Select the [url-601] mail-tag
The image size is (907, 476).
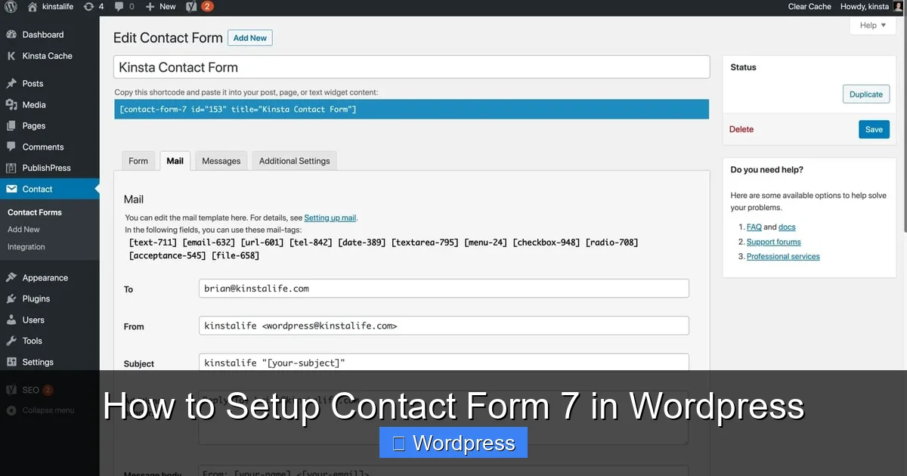pos(262,243)
